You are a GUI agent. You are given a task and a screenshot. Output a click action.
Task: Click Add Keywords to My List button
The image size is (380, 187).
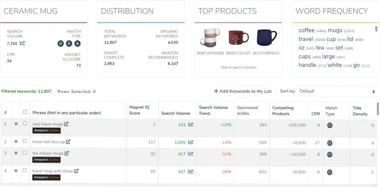[x=243, y=91]
